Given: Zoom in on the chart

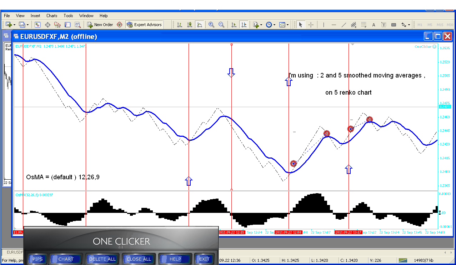Looking at the screenshot, I should coord(211,25).
